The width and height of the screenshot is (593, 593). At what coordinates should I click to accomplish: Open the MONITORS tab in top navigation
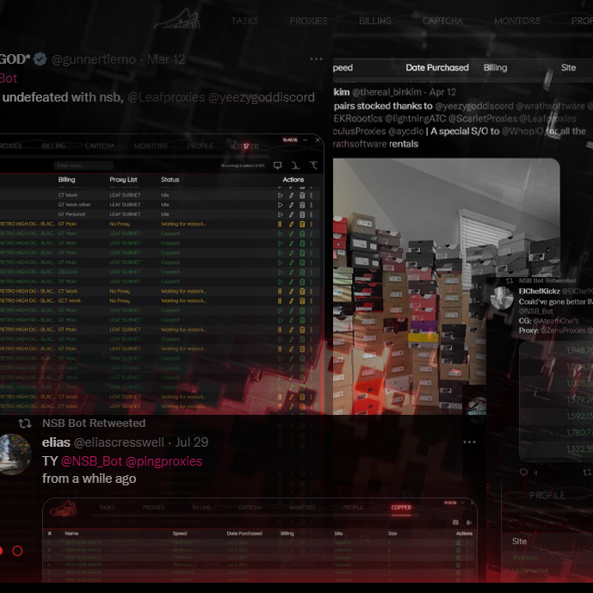pyautogui.click(x=517, y=21)
